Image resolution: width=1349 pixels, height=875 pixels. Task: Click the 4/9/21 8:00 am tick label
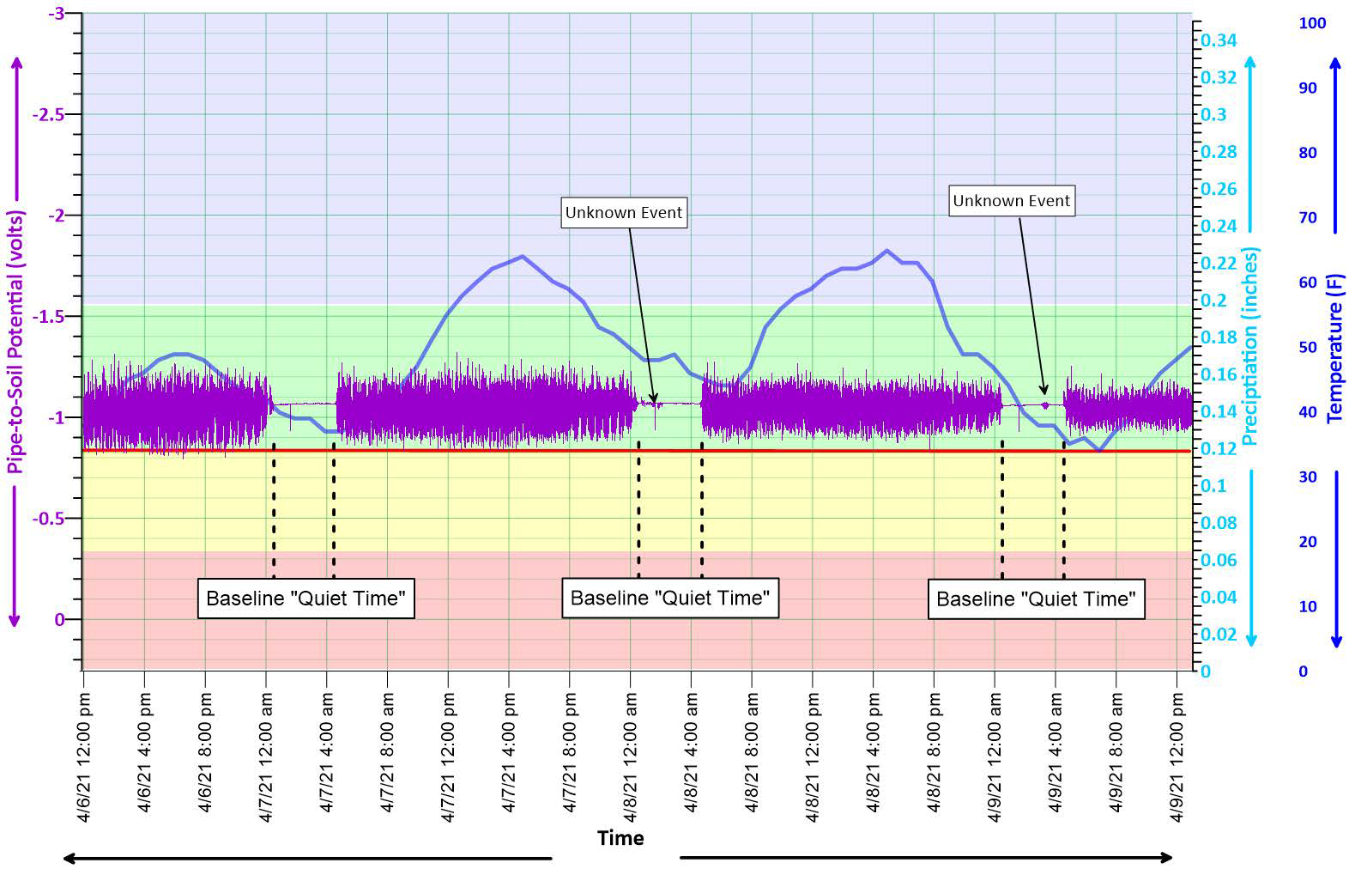(x=1116, y=757)
